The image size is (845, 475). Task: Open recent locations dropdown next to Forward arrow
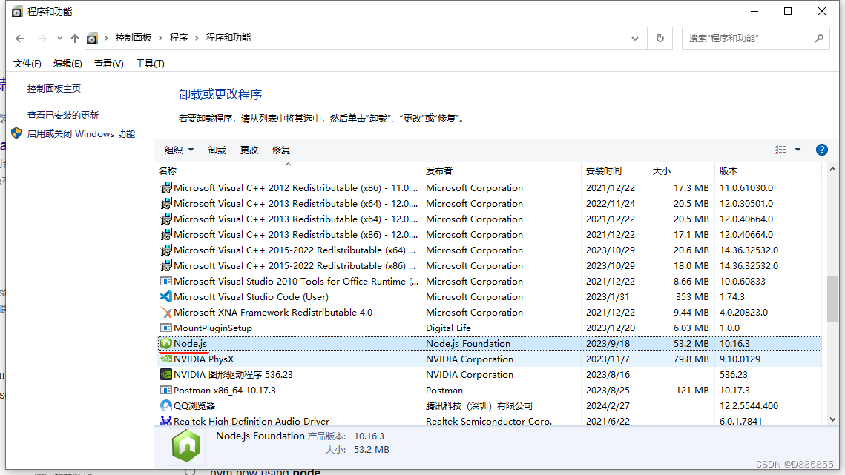59,39
